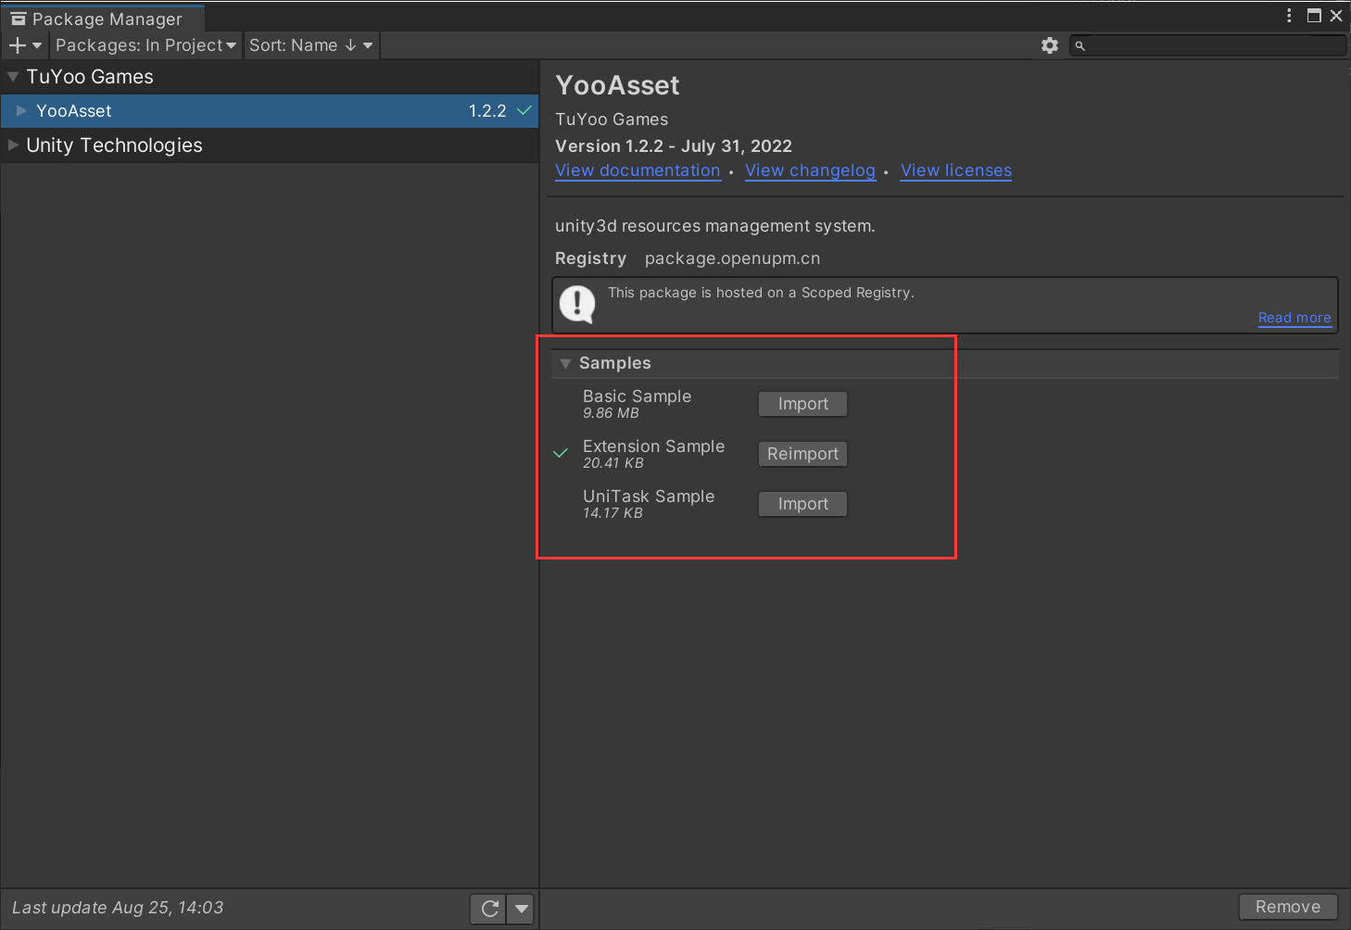
Task: Select the YooAsset package row
Action: 270,111
